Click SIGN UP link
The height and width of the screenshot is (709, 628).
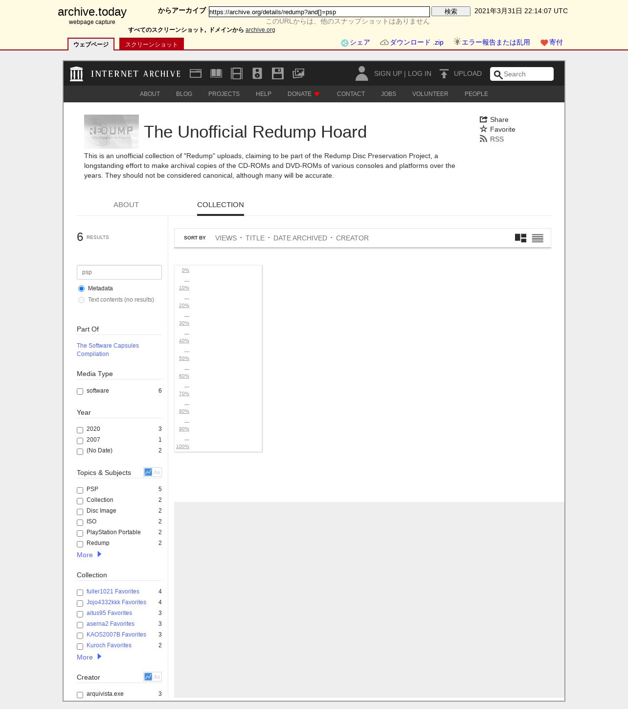point(388,73)
